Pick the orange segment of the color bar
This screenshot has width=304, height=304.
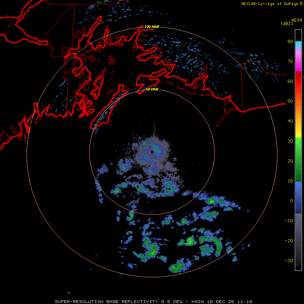[x=298, y=110]
